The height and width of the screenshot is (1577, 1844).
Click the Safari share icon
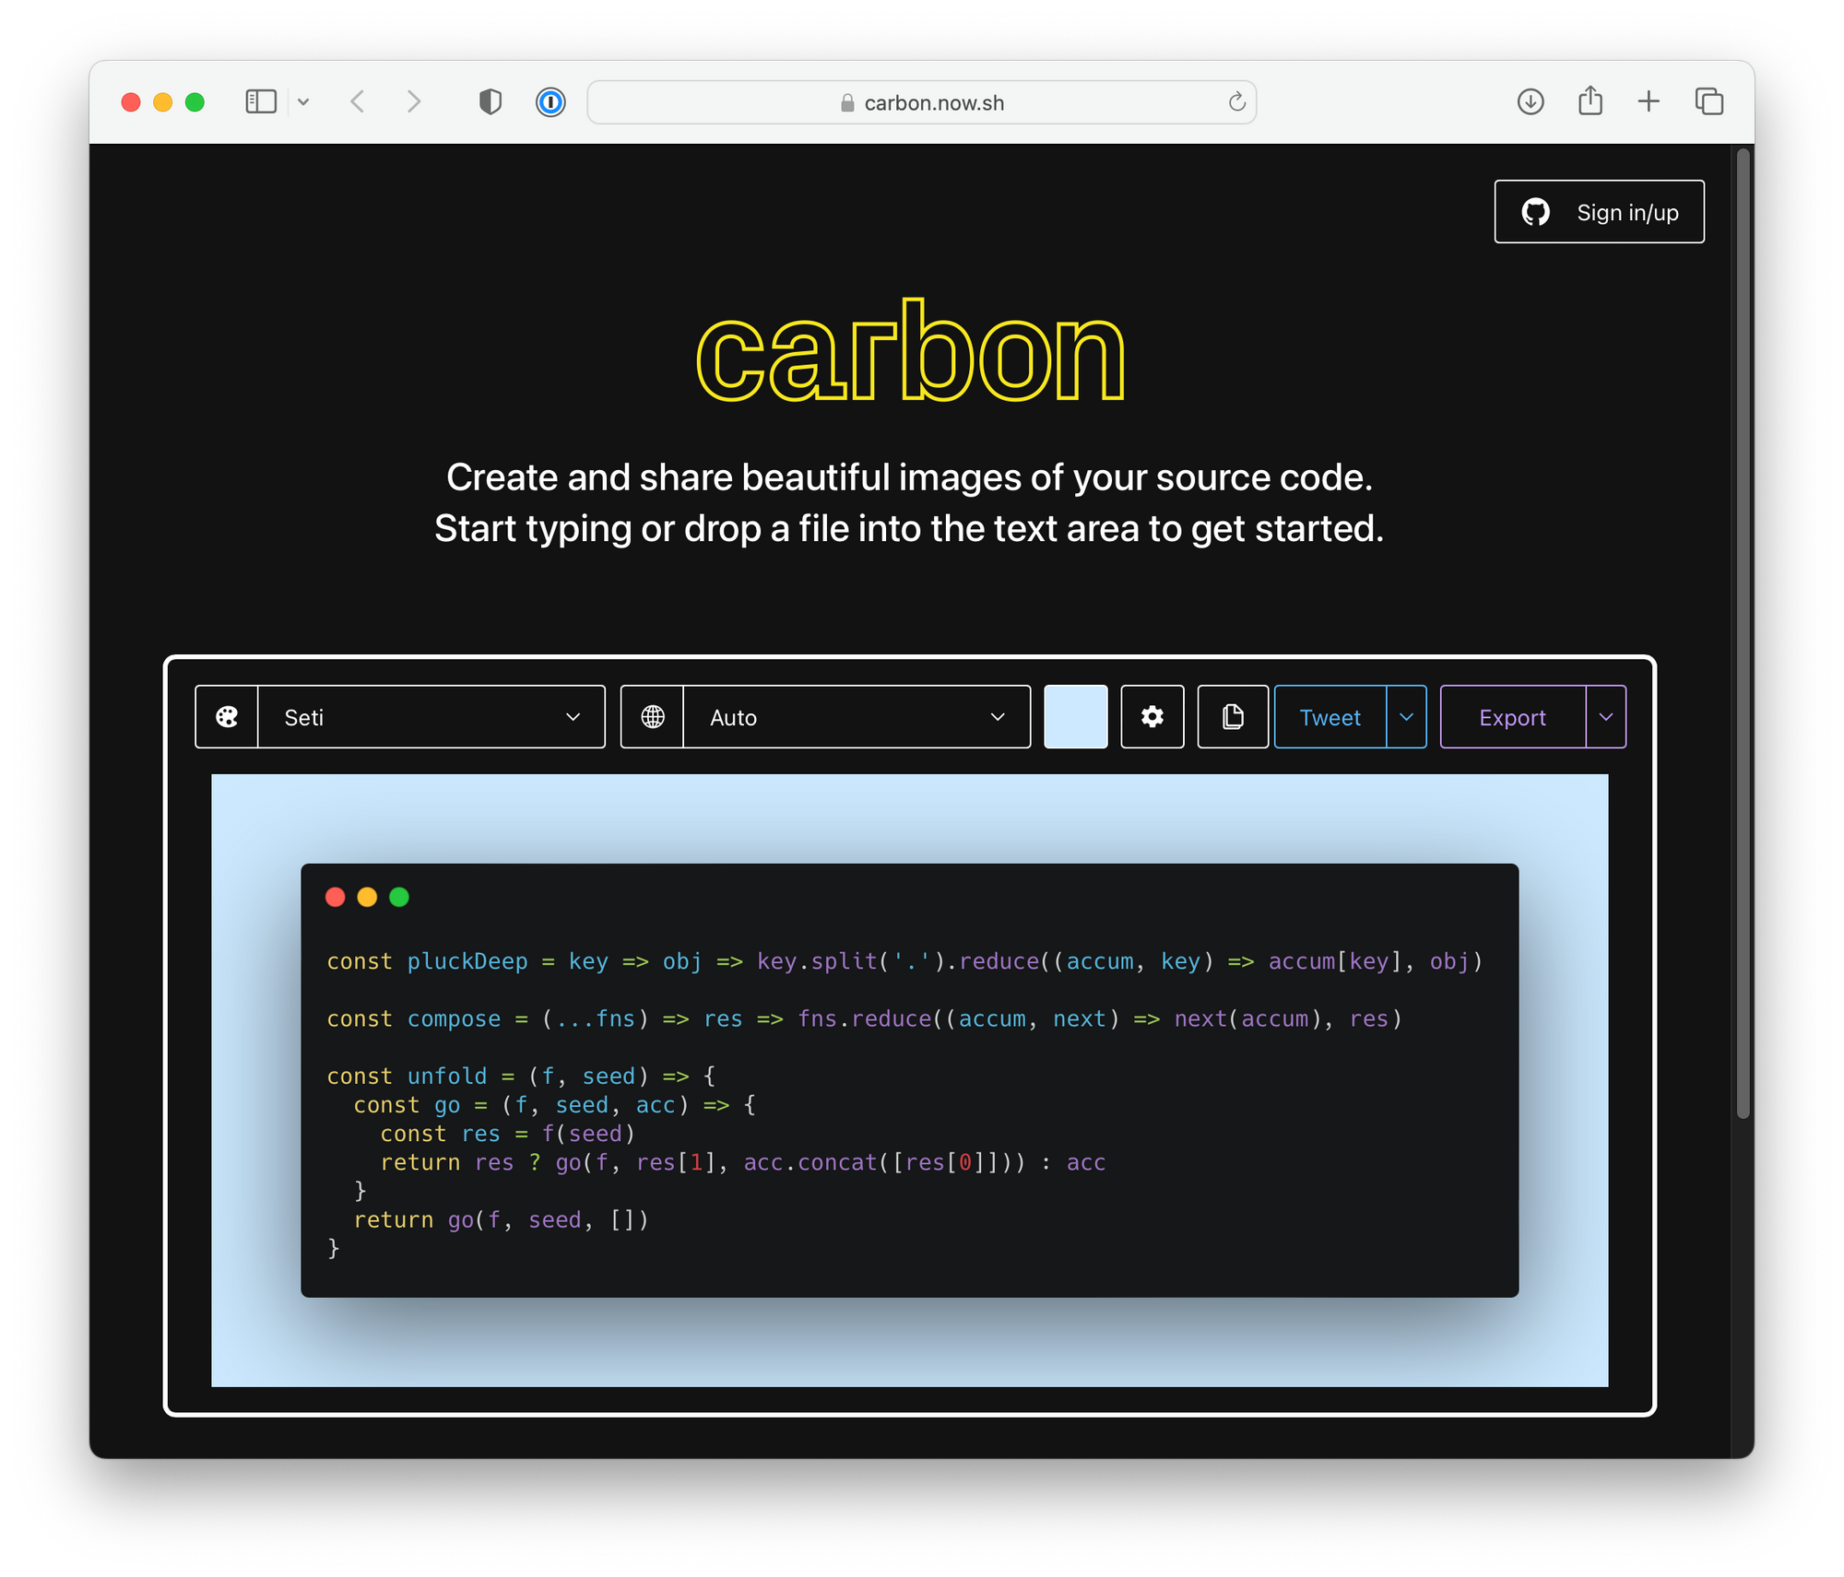tap(1590, 100)
